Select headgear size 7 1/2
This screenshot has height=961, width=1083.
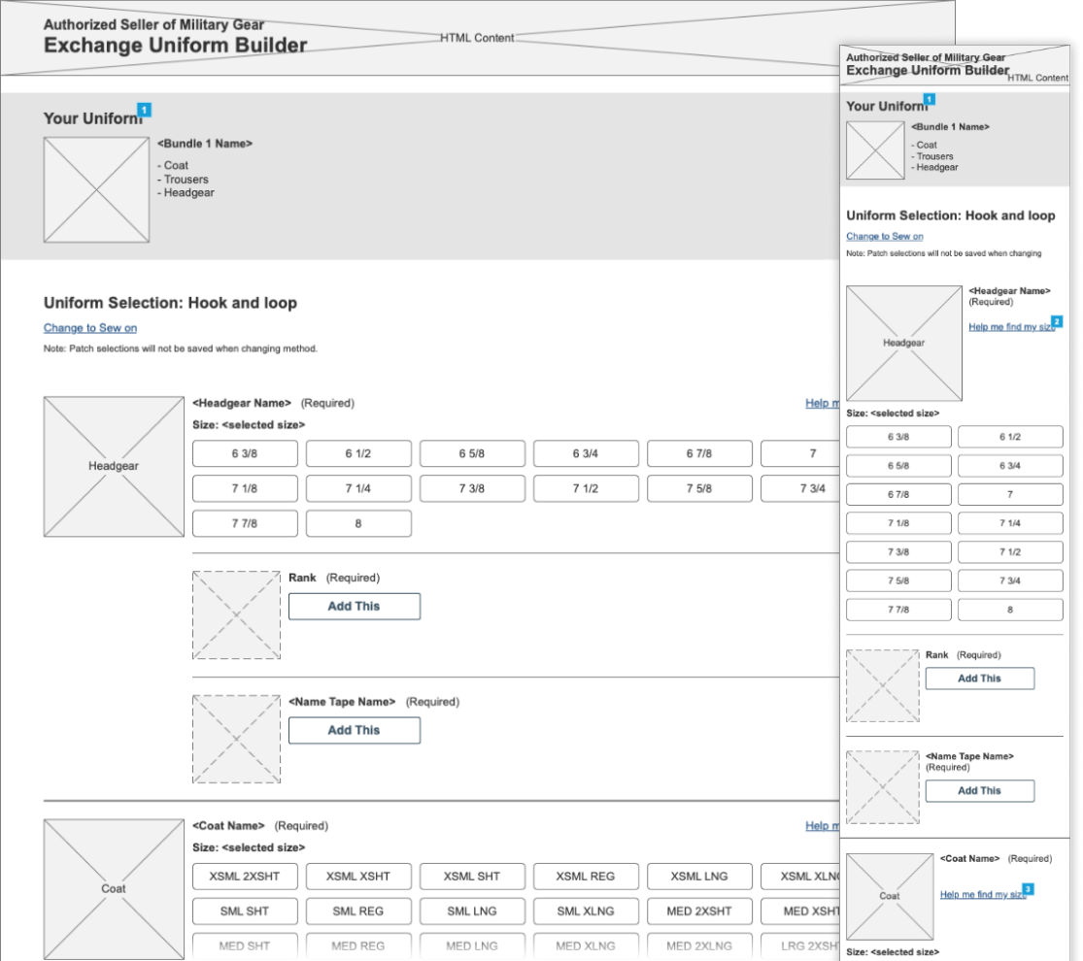coord(585,488)
